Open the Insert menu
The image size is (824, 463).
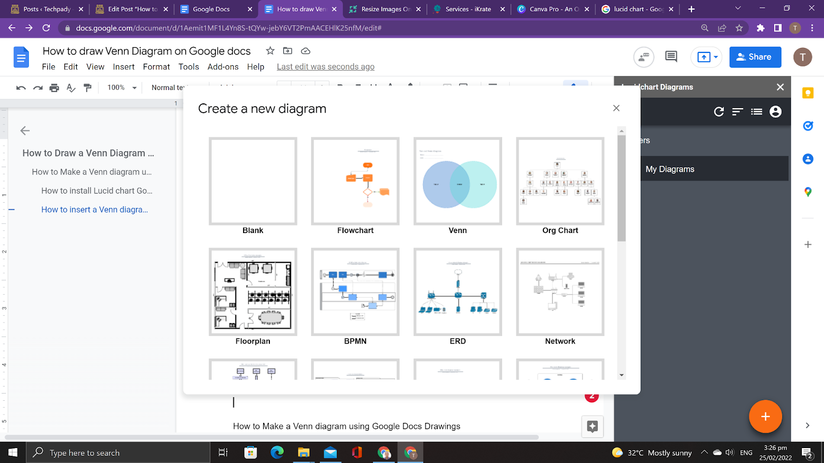click(x=124, y=67)
